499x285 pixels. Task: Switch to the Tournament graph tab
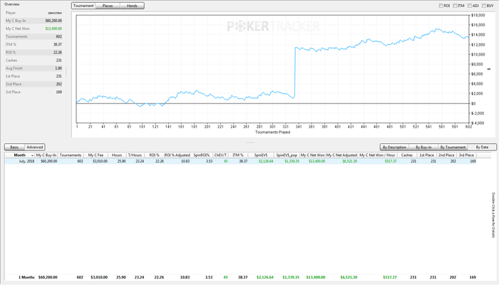tap(83, 6)
